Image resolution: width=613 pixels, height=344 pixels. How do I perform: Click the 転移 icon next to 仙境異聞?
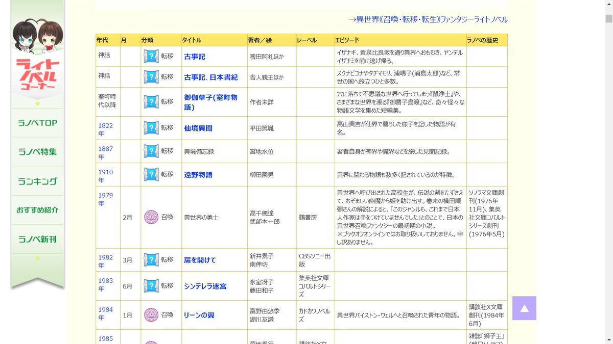click(151, 127)
